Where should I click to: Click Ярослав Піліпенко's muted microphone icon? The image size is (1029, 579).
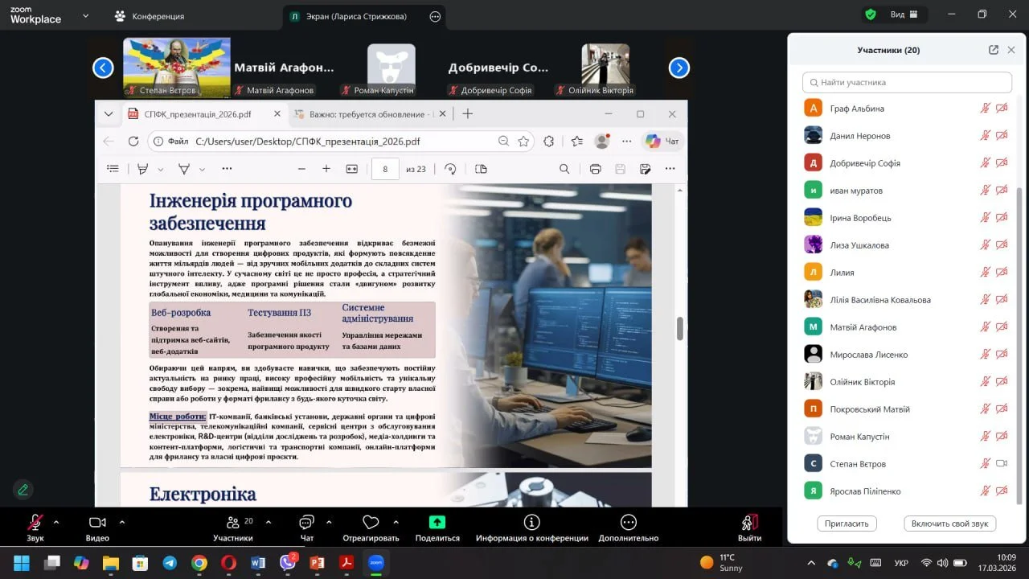pyautogui.click(x=985, y=491)
